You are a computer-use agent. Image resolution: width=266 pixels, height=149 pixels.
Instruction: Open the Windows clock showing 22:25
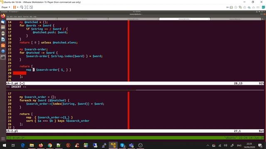(x=249, y=145)
